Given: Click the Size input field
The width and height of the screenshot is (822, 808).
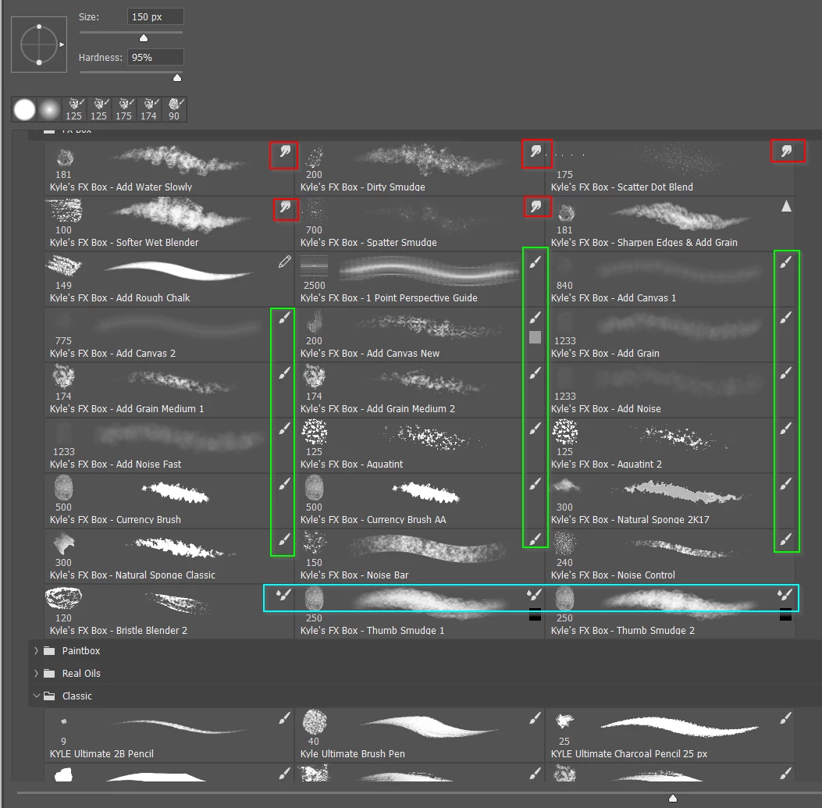Looking at the screenshot, I should [155, 16].
